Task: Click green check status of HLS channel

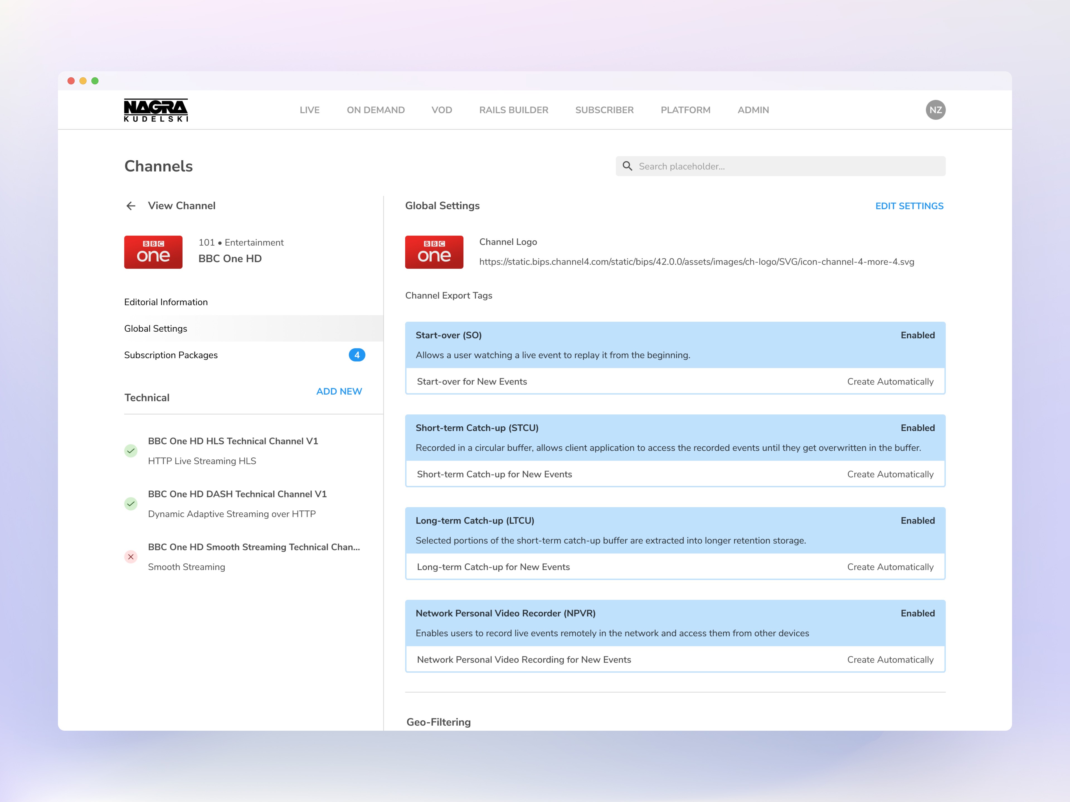Action: (131, 451)
